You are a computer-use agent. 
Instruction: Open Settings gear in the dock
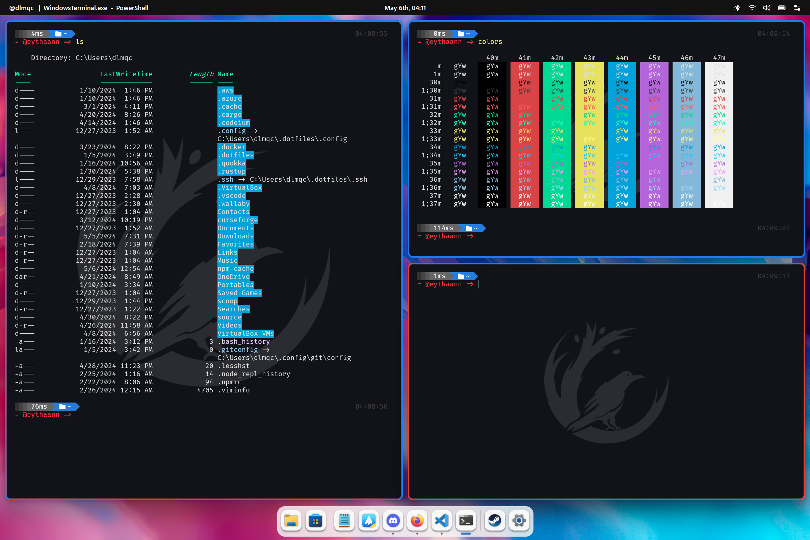coord(519,520)
